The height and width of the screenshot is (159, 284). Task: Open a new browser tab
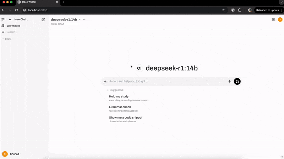coord(64,2)
